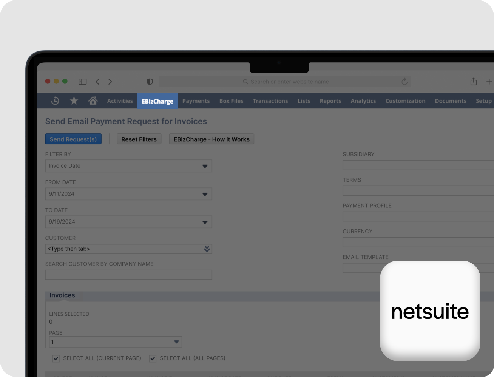
Task: Click the Reset Filters button
Action: pyautogui.click(x=139, y=139)
